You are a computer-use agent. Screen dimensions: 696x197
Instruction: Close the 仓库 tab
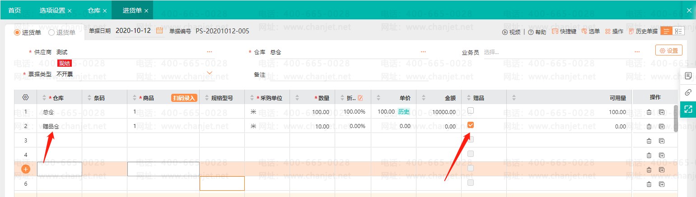tap(105, 10)
